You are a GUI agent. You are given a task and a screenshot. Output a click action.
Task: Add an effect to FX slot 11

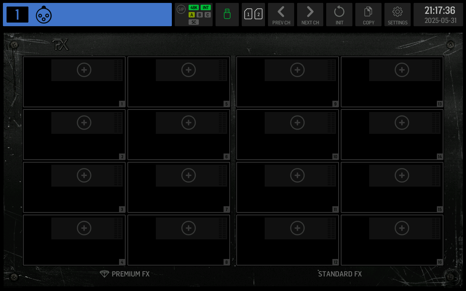(x=297, y=175)
